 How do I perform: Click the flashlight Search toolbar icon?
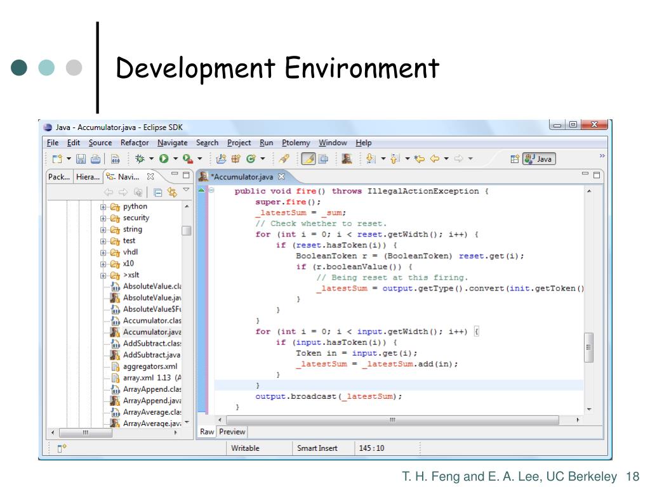(284, 159)
